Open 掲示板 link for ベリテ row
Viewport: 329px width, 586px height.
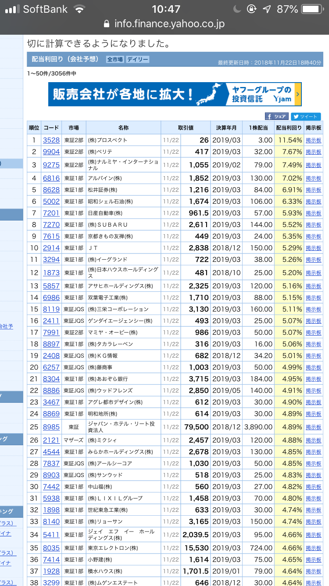coord(314,152)
